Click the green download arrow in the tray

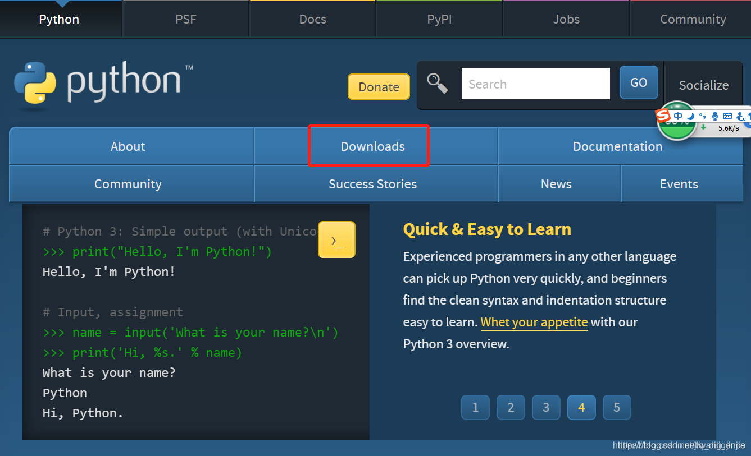[703, 127]
